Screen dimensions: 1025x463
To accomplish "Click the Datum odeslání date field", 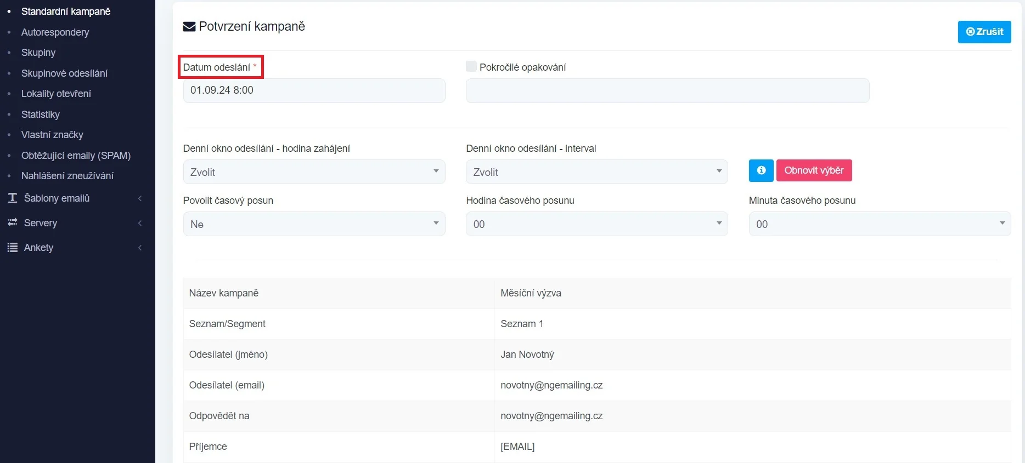I will click(x=314, y=90).
